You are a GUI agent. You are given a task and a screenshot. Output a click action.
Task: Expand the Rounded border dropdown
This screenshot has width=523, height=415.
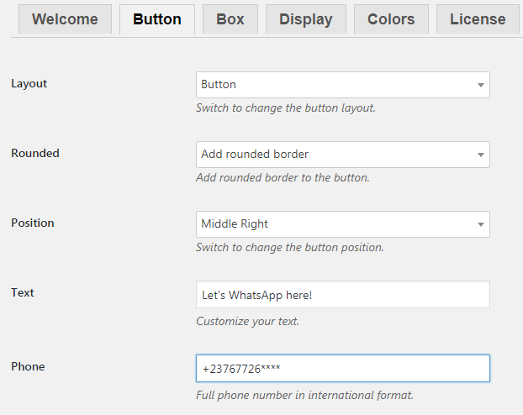(x=343, y=155)
